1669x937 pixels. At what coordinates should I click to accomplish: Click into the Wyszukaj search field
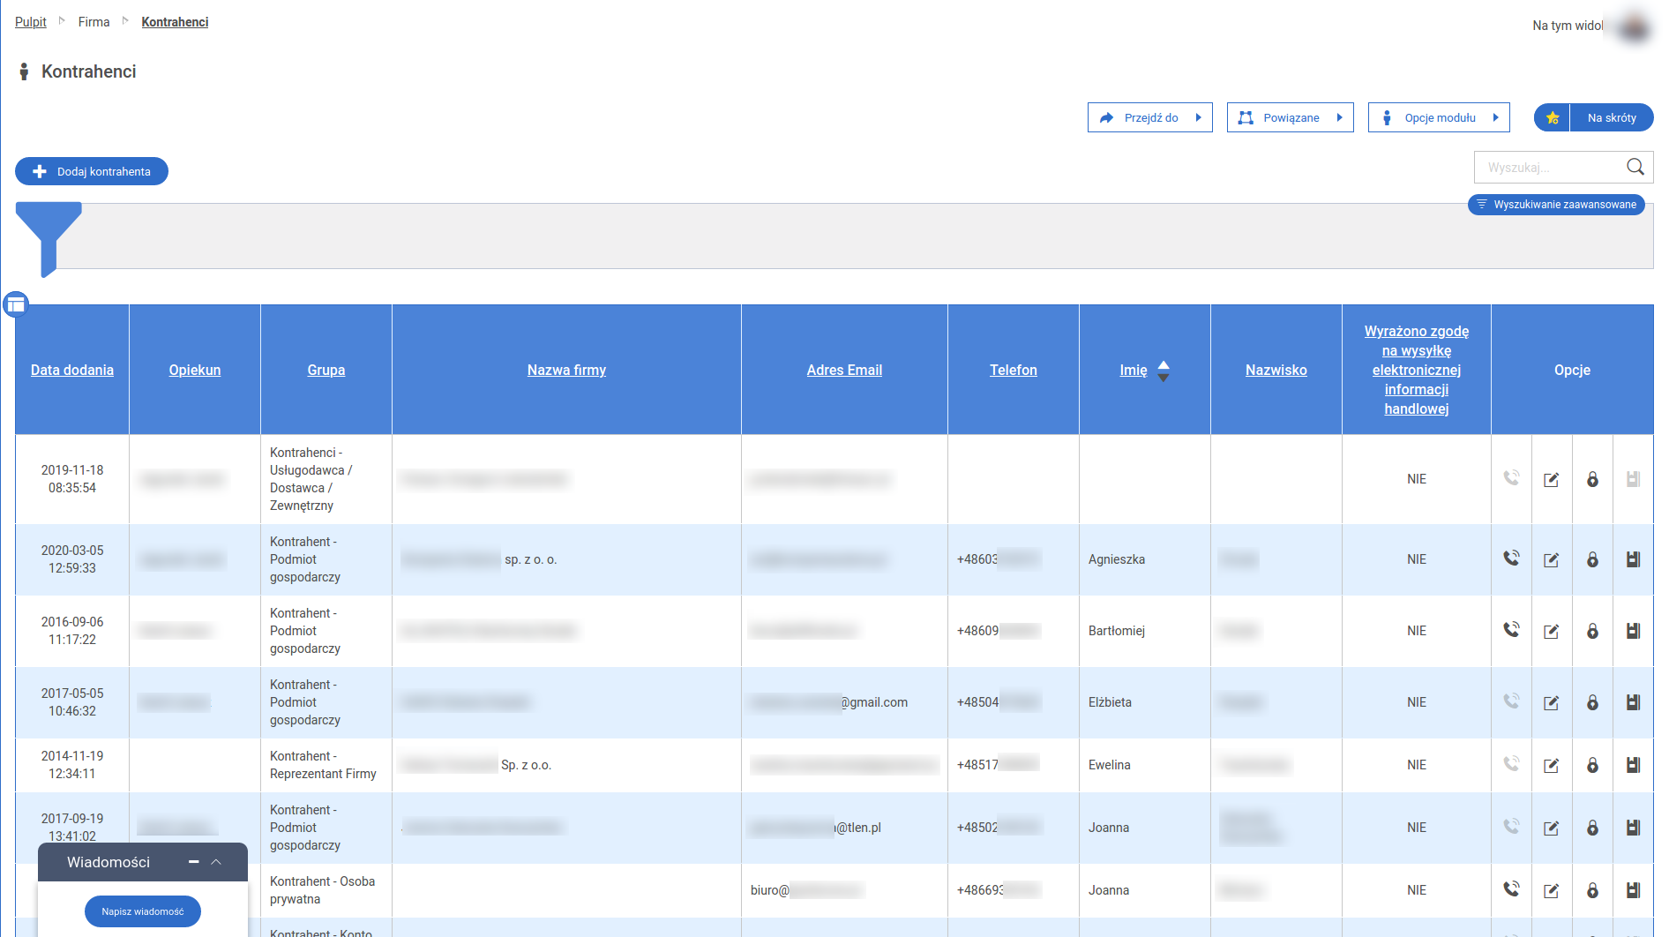coord(1549,167)
